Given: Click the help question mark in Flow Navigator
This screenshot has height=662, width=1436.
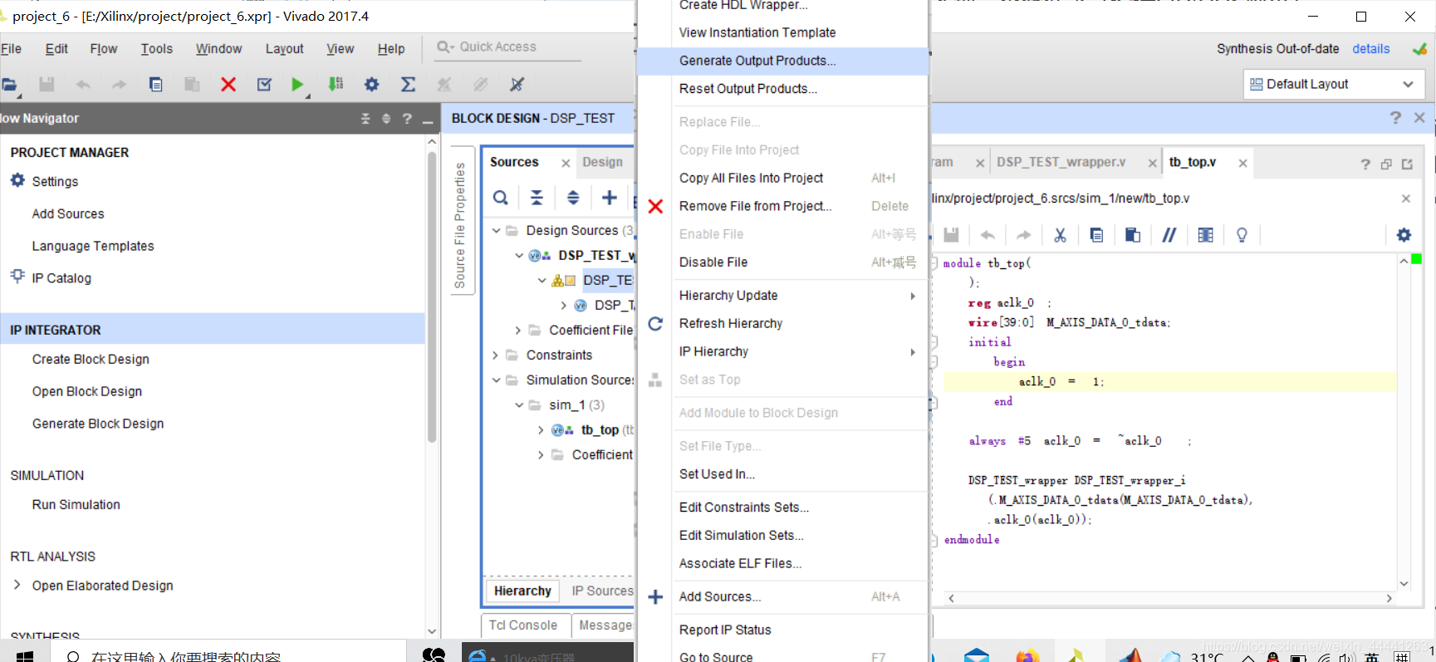Looking at the screenshot, I should click(x=407, y=119).
